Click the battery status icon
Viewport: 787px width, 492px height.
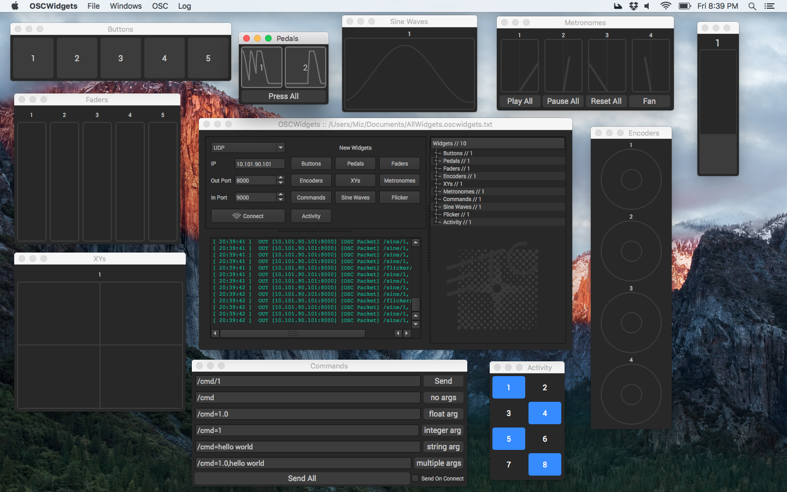[685, 6]
